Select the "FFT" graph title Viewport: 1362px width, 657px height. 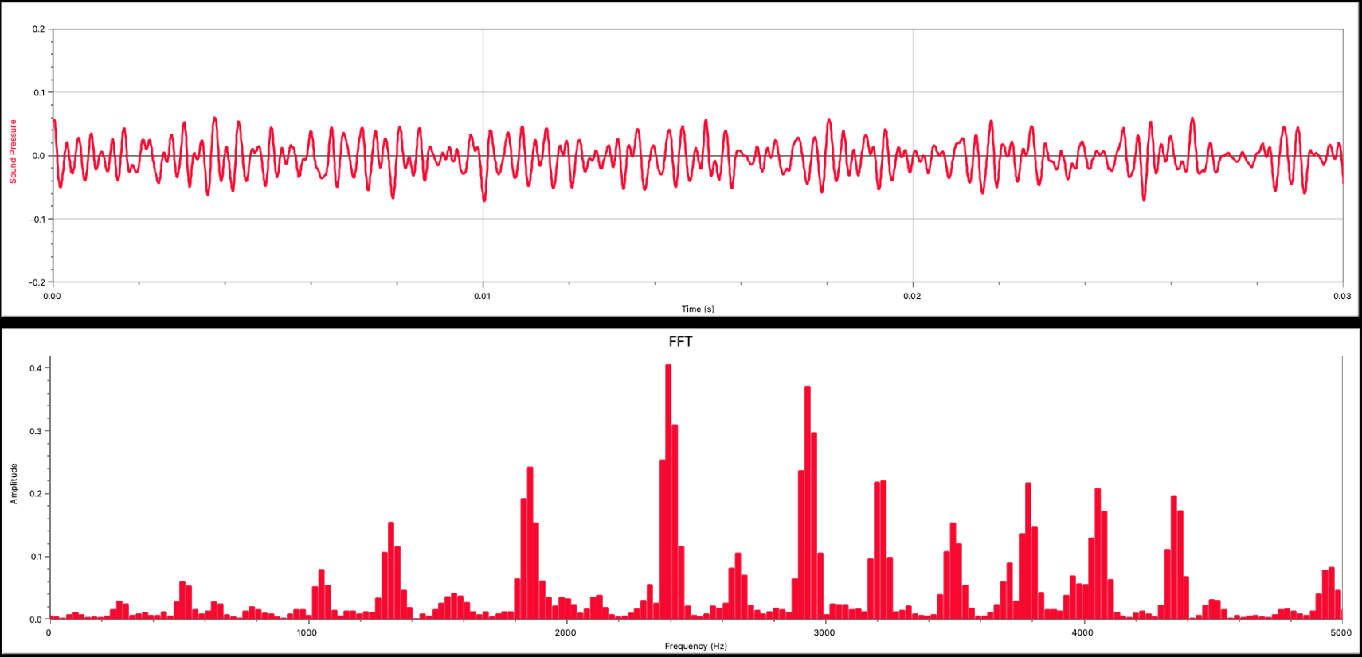click(680, 342)
